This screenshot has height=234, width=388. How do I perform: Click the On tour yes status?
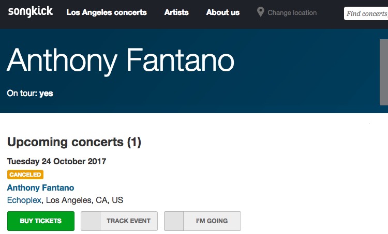[x=30, y=93]
